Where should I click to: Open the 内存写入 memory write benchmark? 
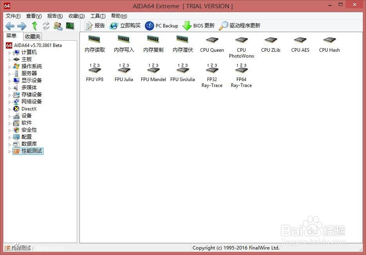[124, 44]
